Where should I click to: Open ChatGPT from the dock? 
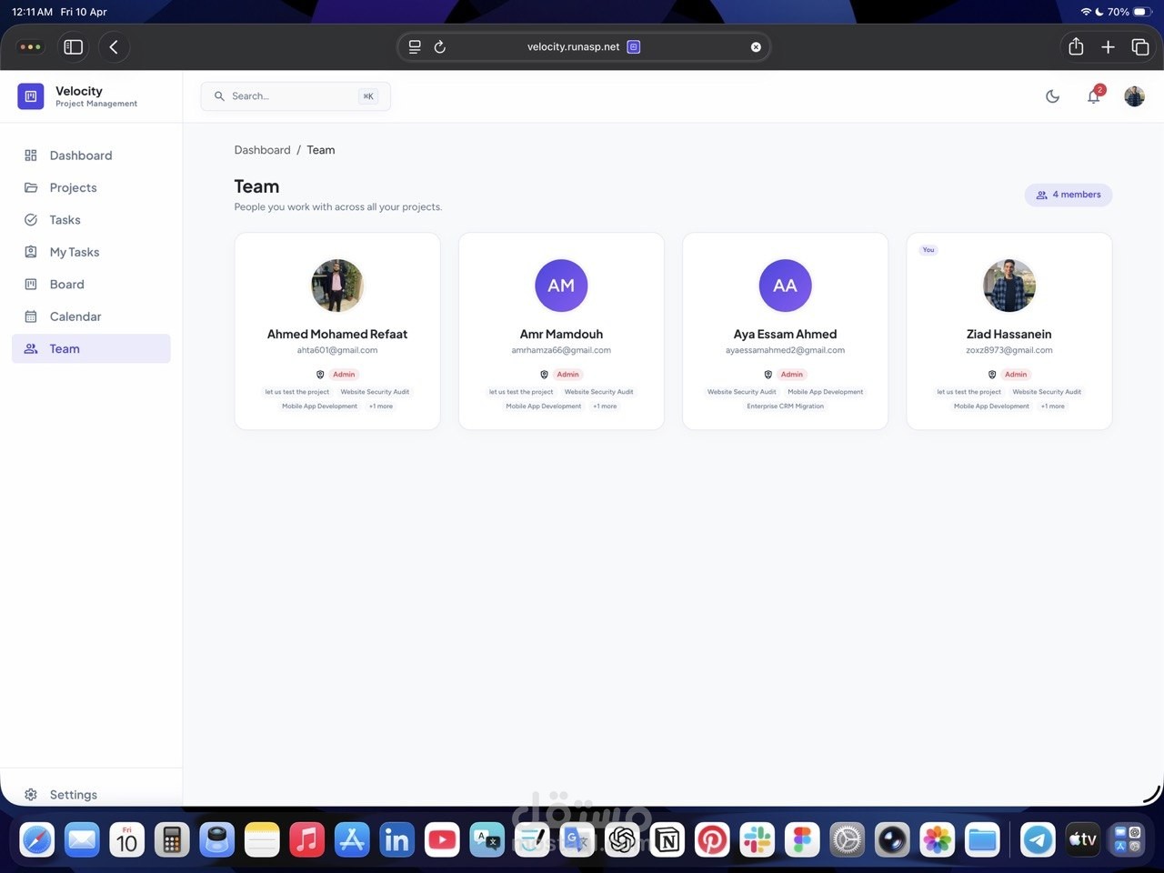point(622,839)
